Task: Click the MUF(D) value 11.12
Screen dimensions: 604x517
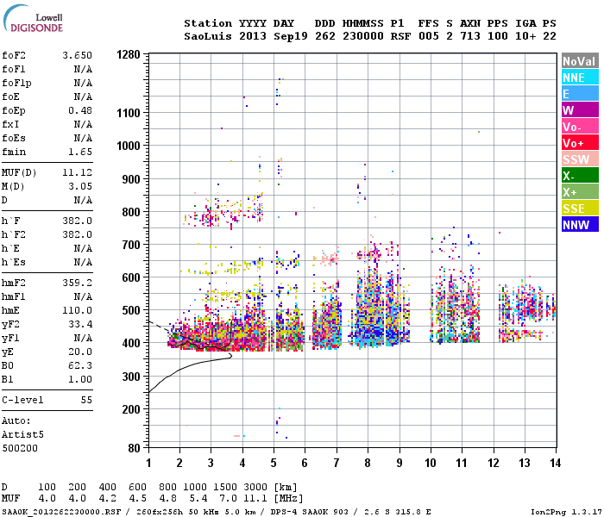Action: coord(78,172)
